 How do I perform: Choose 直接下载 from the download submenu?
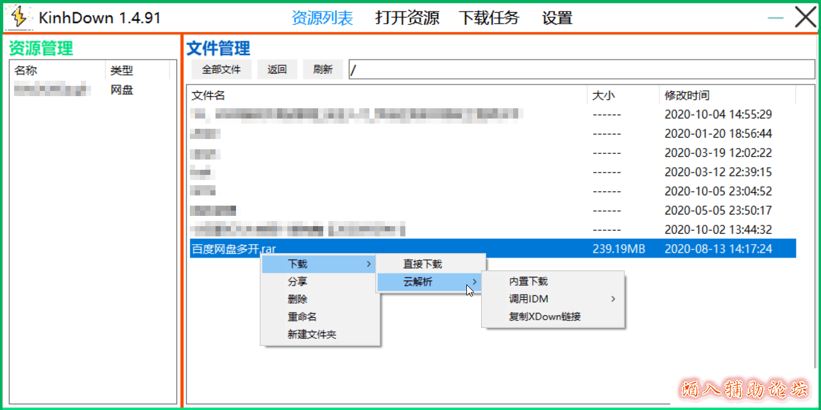pos(423,264)
